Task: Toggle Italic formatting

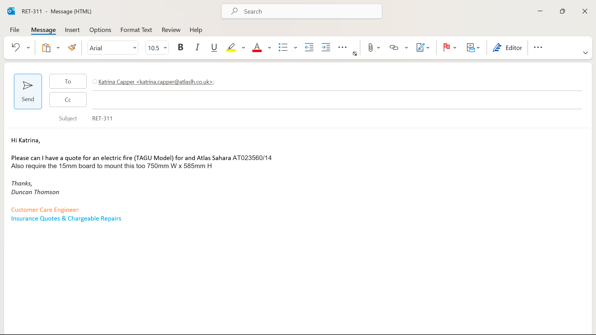Action: click(x=197, y=47)
